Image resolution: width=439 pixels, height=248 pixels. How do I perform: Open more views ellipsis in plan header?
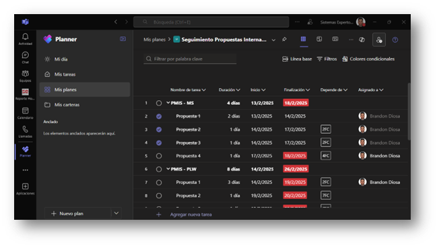click(x=351, y=40)
